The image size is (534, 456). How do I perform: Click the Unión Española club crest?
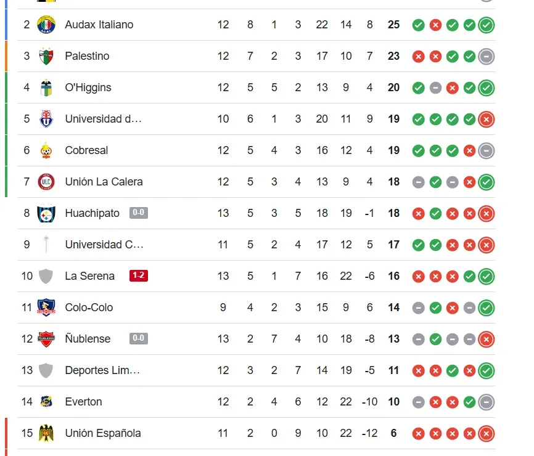tap(46, 433)
